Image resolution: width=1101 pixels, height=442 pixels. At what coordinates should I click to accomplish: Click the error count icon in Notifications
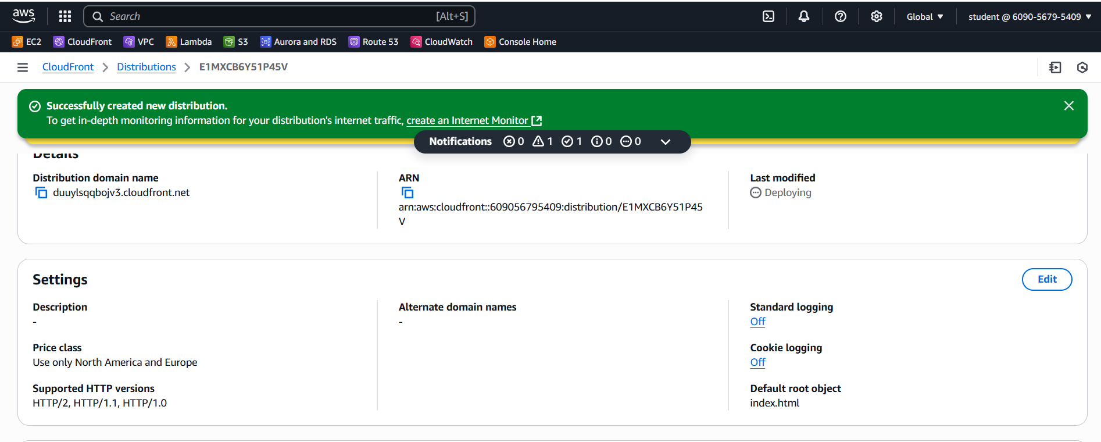click(509, 141)
